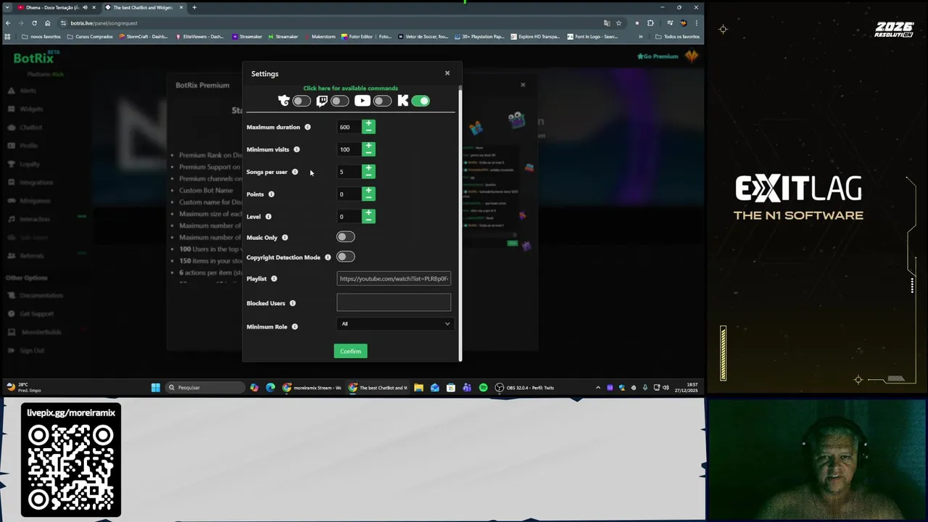This screenshot has width=928, height=522.
Task: Enable the Trovo platform toggle
Action: click(x=302, y=101)
